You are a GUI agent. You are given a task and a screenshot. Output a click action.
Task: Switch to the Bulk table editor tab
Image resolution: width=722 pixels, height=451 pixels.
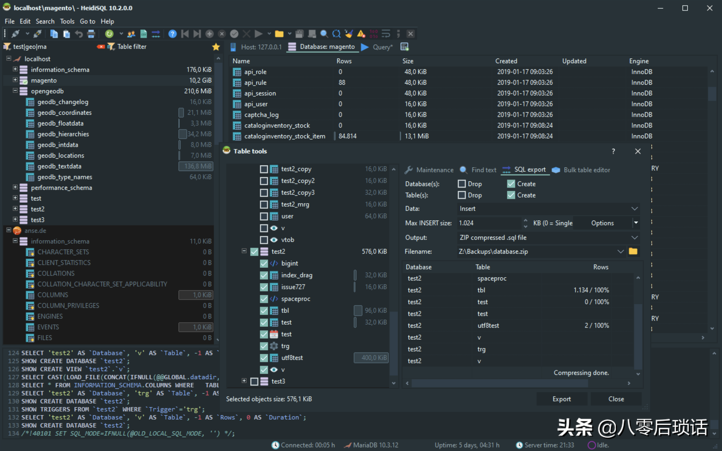(581, 170)
